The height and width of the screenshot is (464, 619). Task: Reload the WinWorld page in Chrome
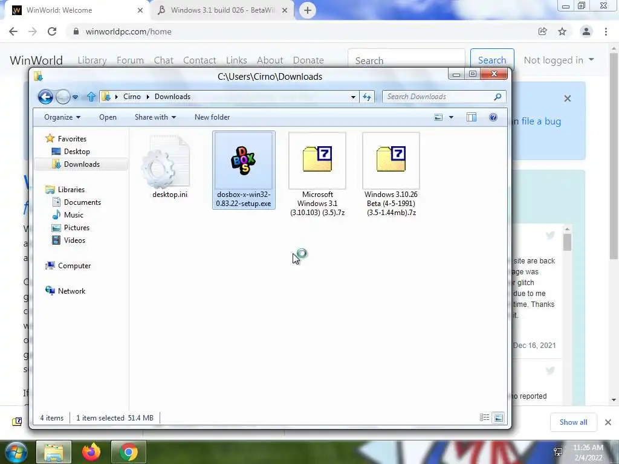52,31
